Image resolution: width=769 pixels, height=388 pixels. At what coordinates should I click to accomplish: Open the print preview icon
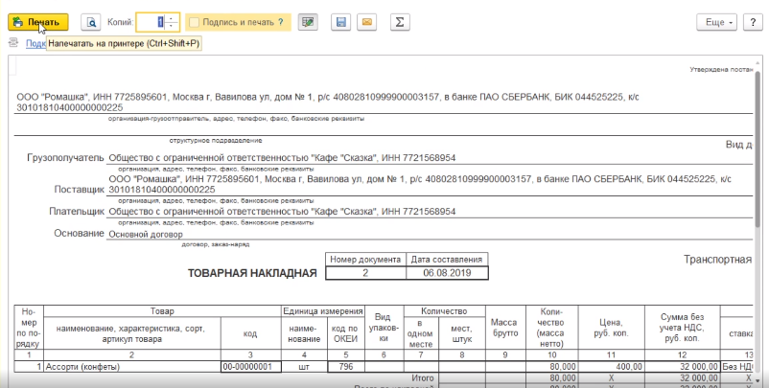pyautogui.click(x=90, y=21)
